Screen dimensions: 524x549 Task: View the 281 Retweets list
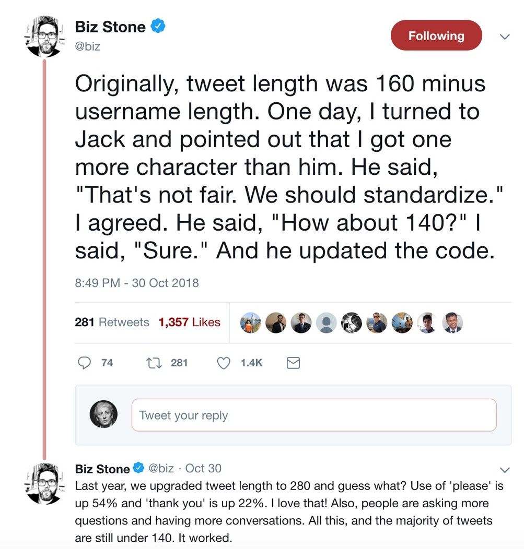[x=112, y=323]
